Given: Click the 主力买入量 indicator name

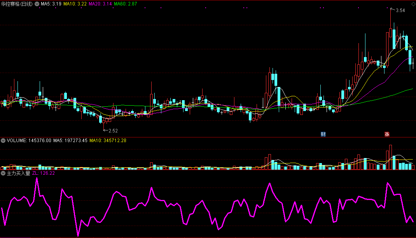Looking at the screenshot, I should (19, 173).
